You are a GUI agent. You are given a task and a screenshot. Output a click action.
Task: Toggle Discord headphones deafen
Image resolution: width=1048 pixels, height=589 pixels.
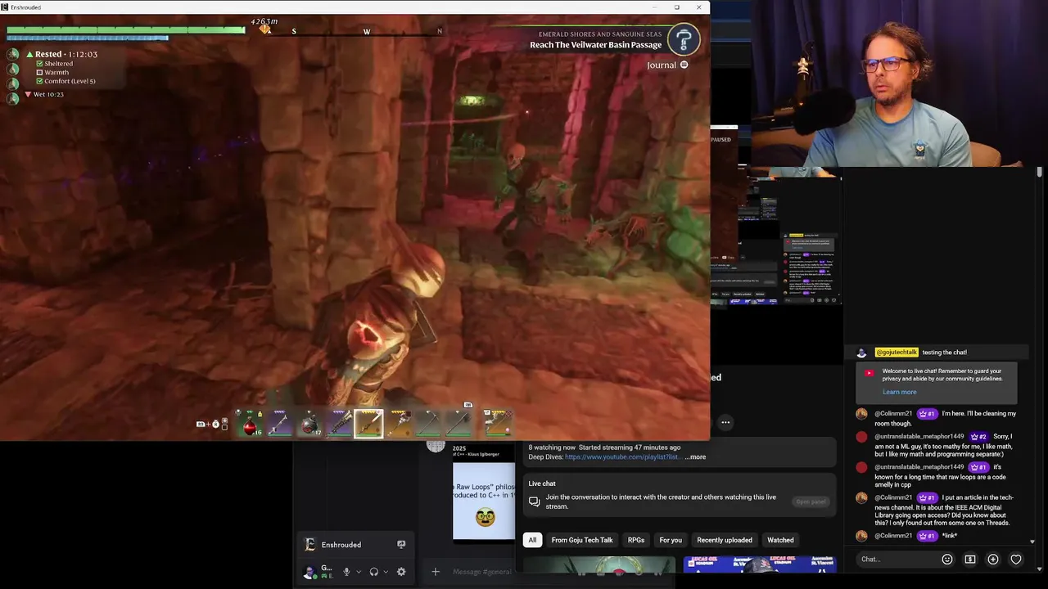pos(374,572)
